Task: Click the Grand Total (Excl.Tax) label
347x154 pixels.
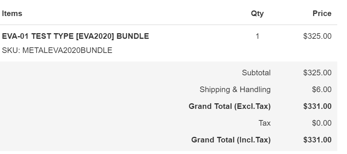Action: pos(230,106)
